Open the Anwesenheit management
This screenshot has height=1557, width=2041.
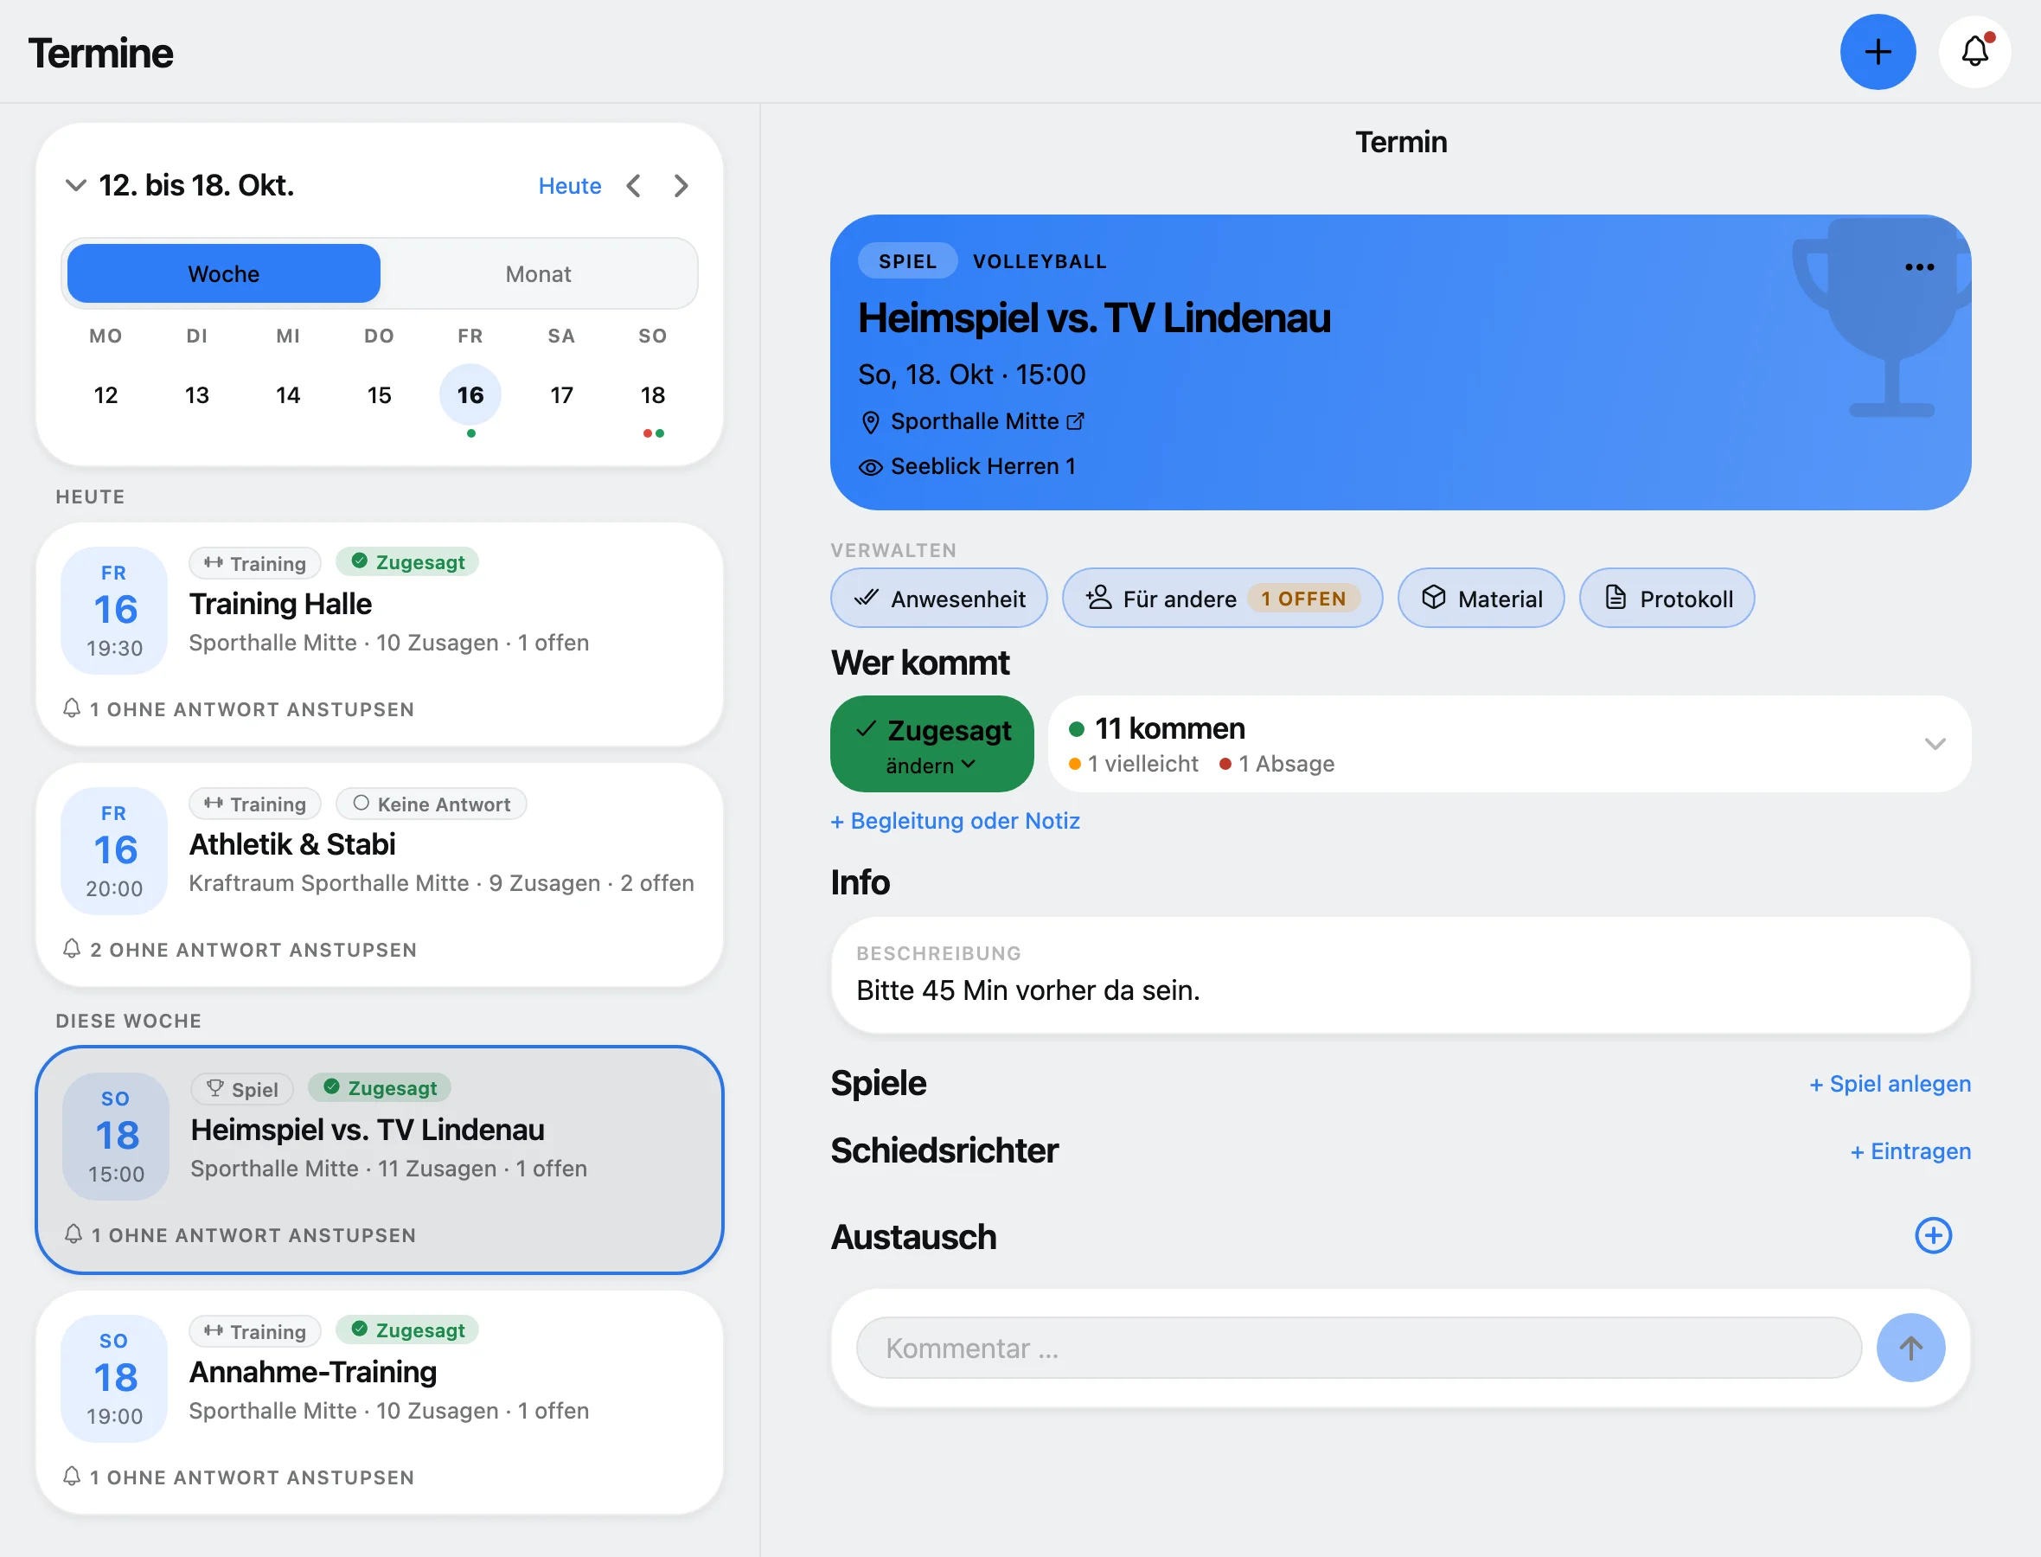938,598
